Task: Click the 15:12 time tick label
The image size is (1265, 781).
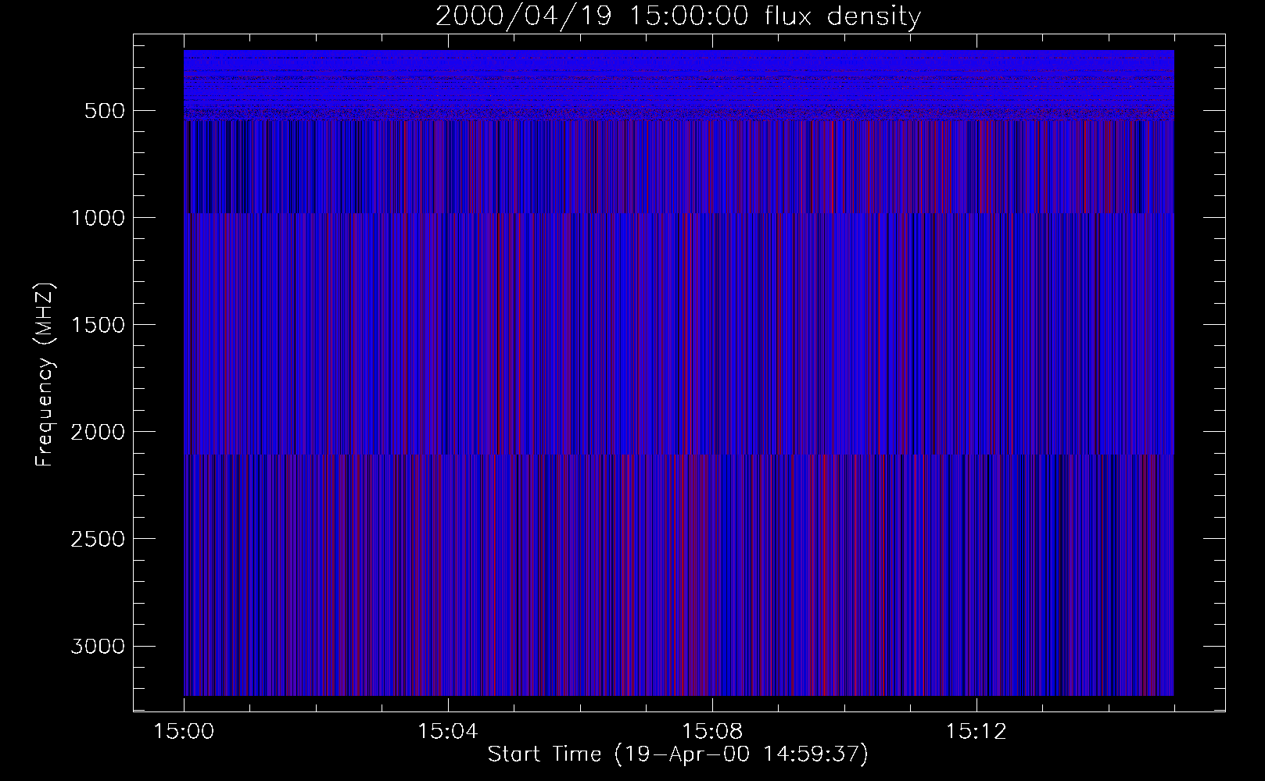Action: [975, 732]
